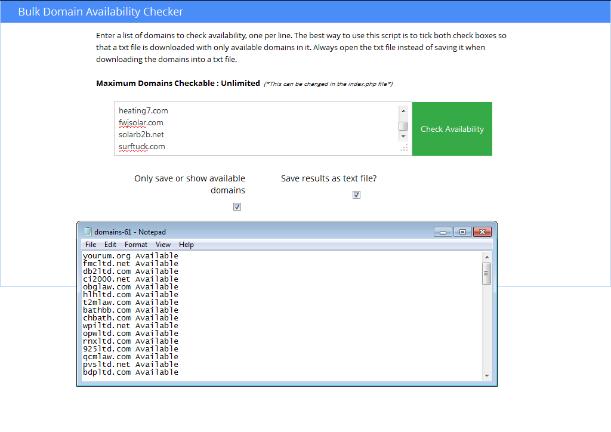Screen dimensions: 611x432
Task: Click the domain list scroll-down arrow
Action: [403, 136]
